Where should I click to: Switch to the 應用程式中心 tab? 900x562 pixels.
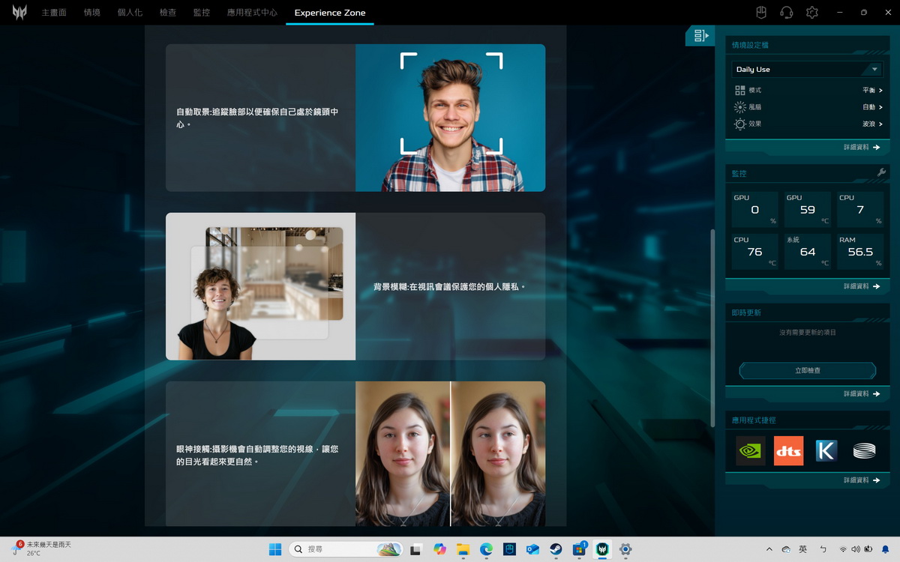coord(252,13)
